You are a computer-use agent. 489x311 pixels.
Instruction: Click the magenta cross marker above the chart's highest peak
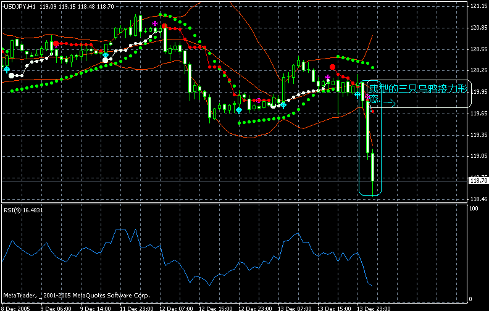155,23
